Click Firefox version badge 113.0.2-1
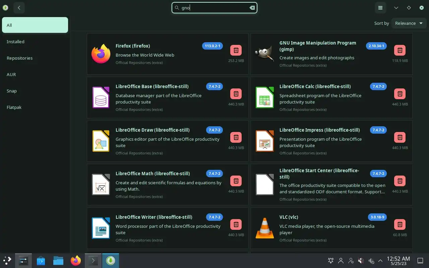The height and width of the screenshot is (268, 429). pyautogui.click(x=212, y=46)
